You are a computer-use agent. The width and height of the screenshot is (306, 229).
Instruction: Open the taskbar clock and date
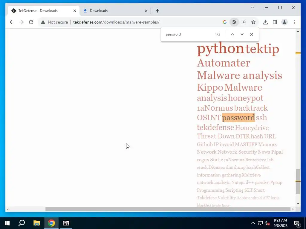point(280,223)
